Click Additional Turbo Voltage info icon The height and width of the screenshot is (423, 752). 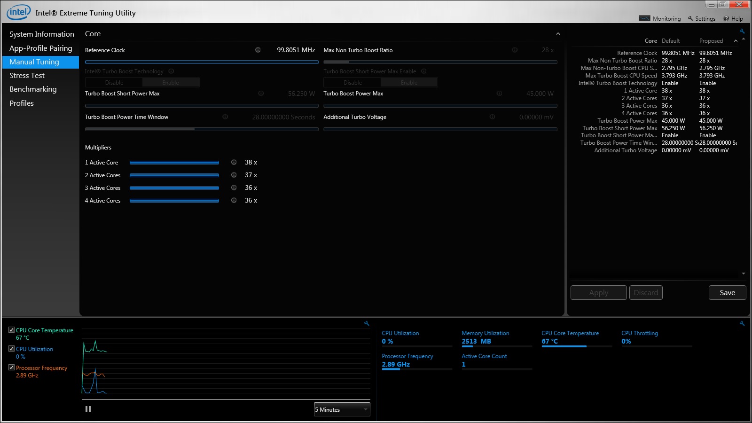492,117
